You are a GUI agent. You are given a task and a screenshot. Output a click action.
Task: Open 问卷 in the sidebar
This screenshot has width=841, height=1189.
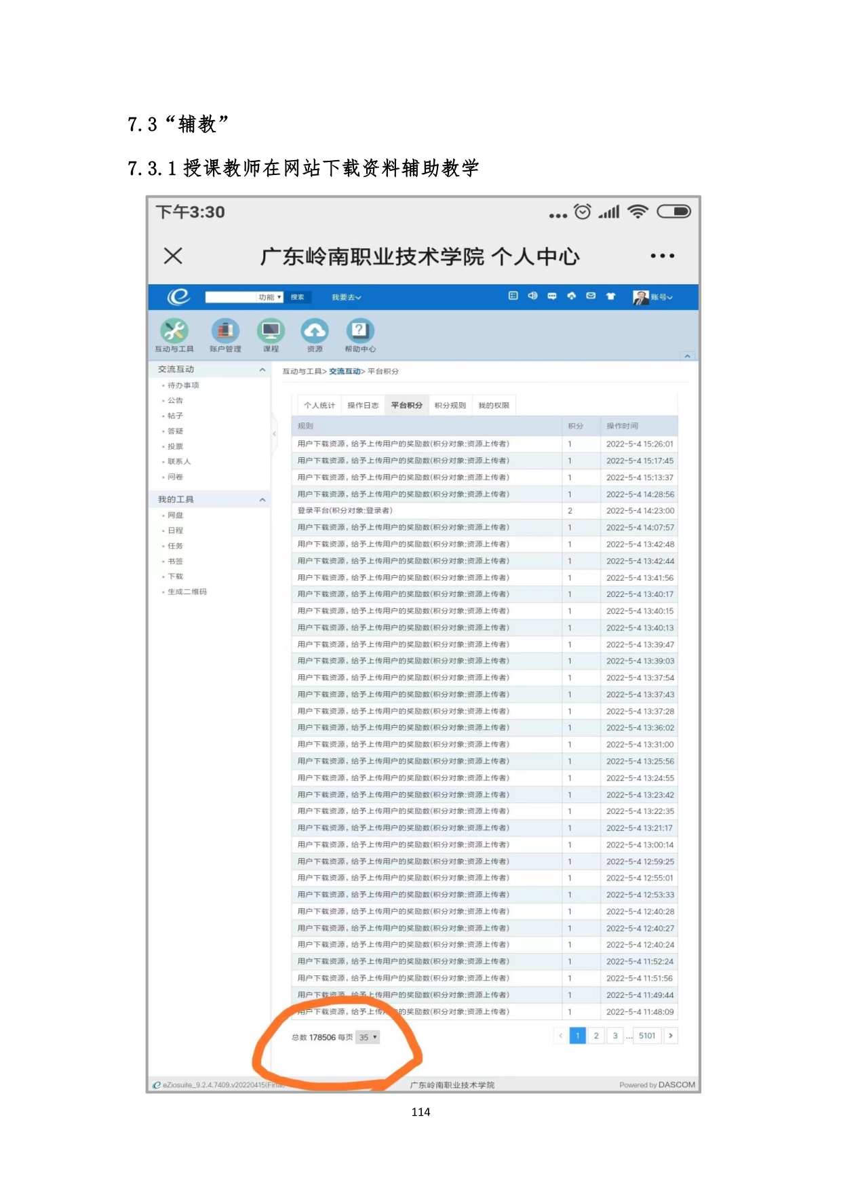pyautogui.click(x=175, y=477)
